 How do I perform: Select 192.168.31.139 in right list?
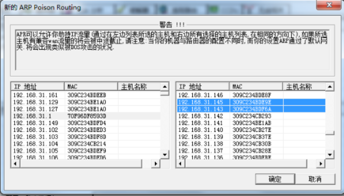[x=251, y=137]
